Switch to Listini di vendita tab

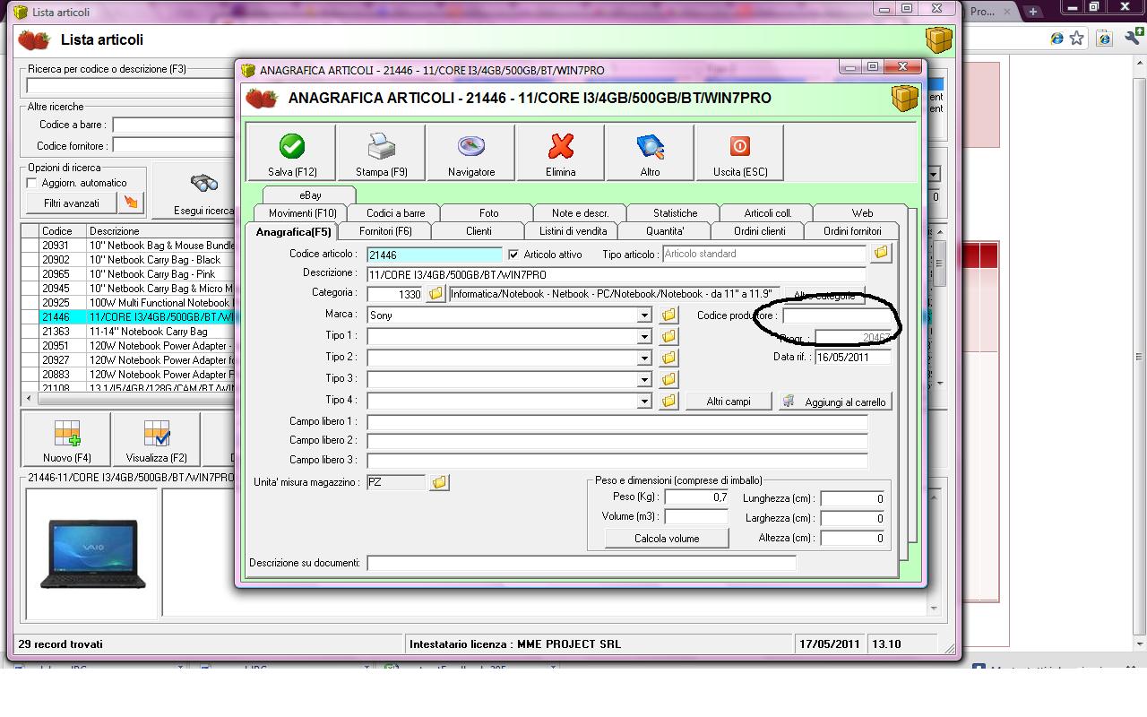coord(573,231)
